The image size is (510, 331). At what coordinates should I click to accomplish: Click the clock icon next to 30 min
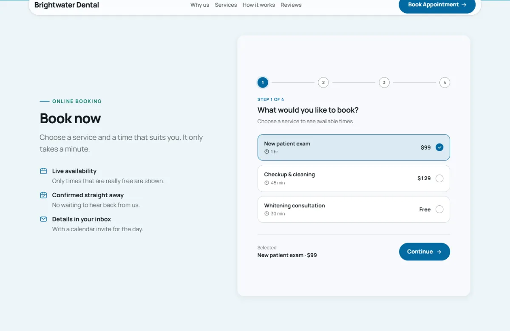tap(267, 214)
